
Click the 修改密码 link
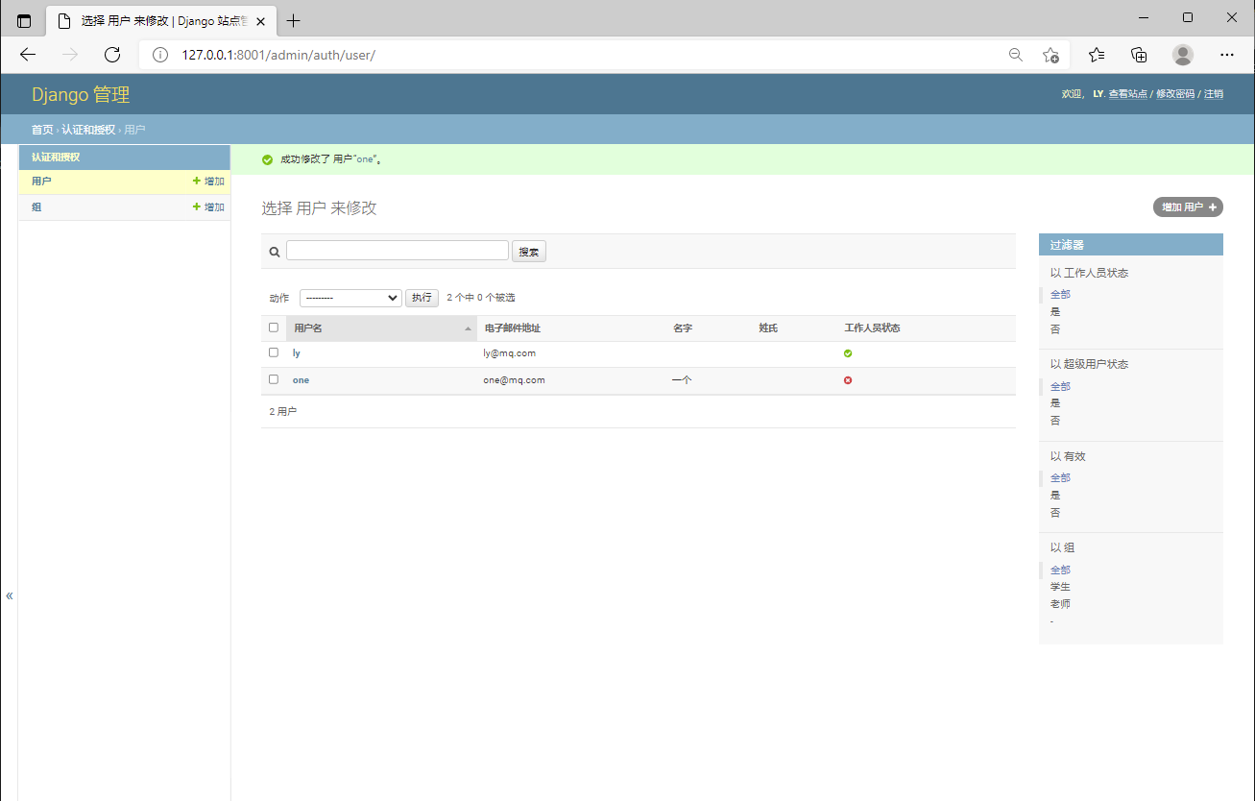click(x=1175, y=94)
